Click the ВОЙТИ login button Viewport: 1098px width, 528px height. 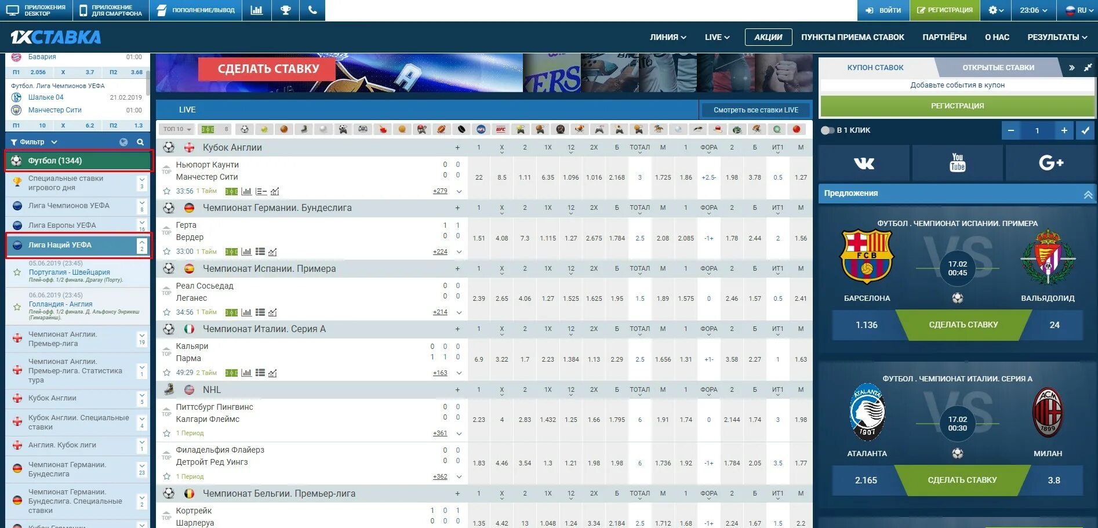point(884,10)
